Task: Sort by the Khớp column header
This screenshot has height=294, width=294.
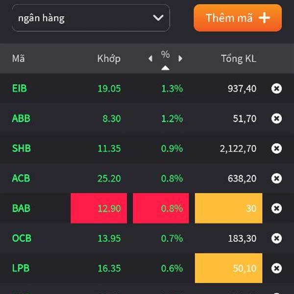Action: point(109,59)
